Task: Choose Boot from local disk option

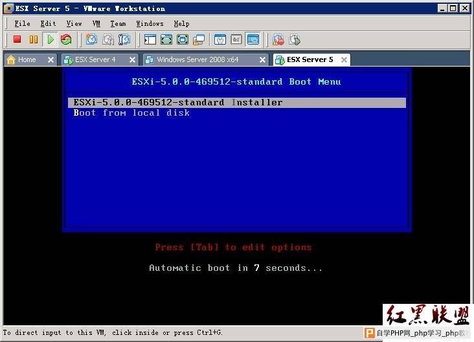Action: pyautogui.click(x=131, y=113)
